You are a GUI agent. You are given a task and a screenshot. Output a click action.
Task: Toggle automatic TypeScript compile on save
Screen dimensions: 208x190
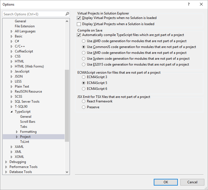tap(79, 35)
